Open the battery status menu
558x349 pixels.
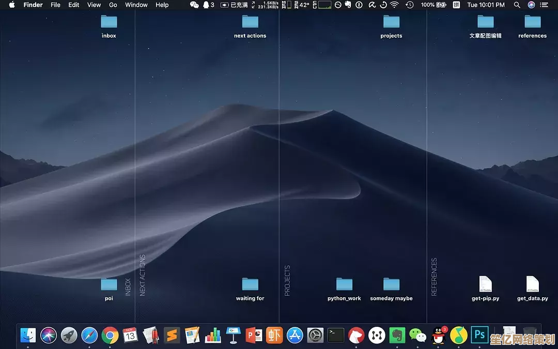[x=441, y=5]
